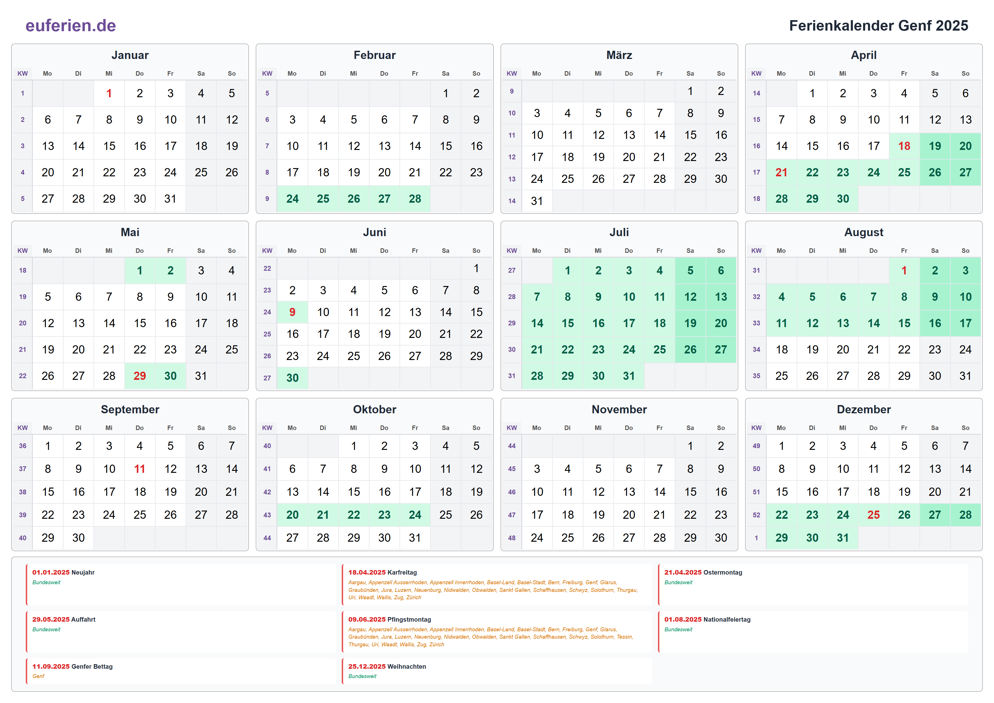Open the 18.04.2025 Karfreitag legend entry

(x=496, y=584)
